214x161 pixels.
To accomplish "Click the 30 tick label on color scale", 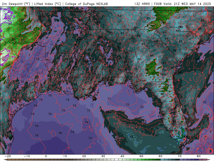I will (x=103, y=156).
